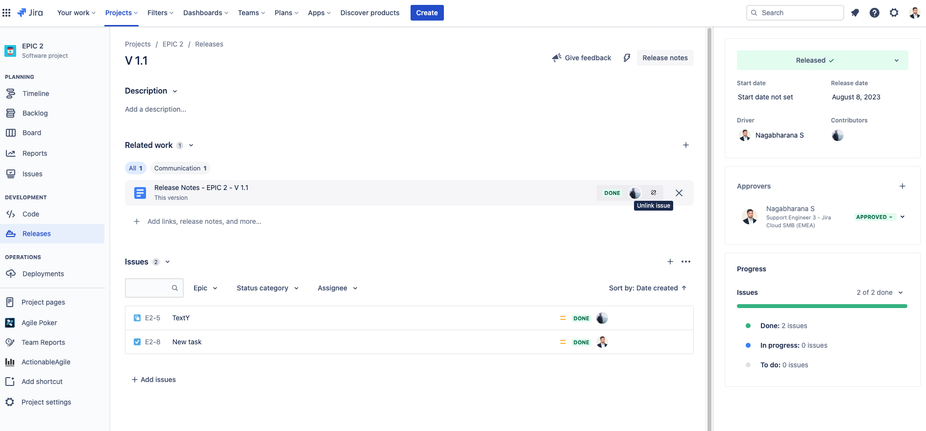The width and height of the screenshot is (926, 431).
Task: Click Add issues link
Action: 153,380
